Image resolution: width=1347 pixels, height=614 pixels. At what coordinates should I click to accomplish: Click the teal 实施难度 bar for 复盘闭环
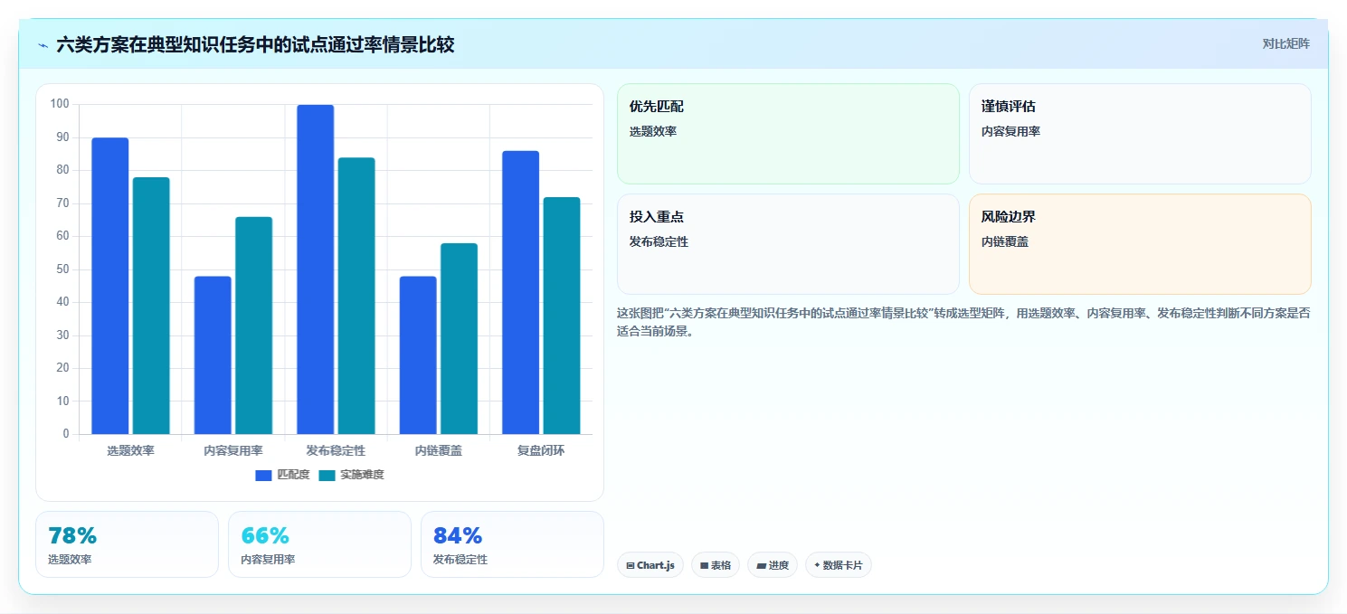coord(562,316)
